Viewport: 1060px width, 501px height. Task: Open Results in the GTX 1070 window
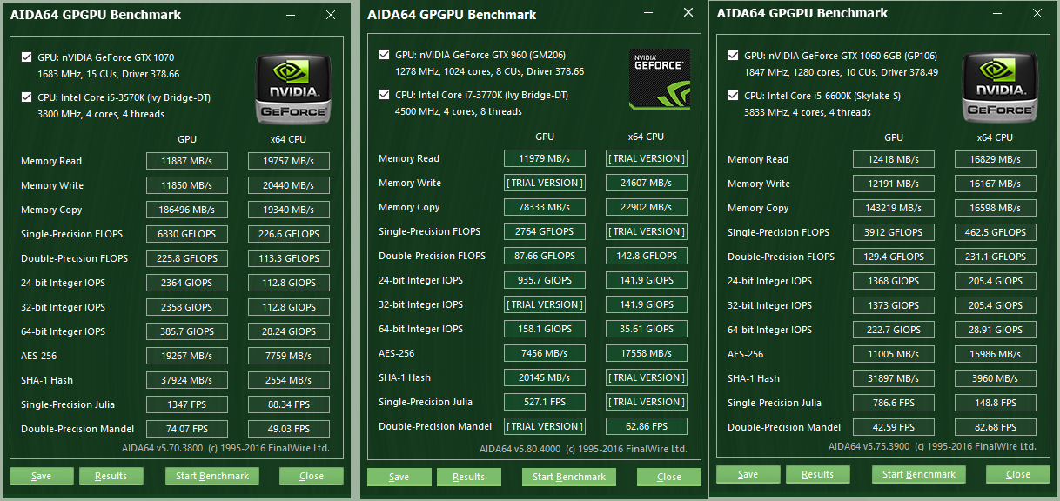coord(111,476)
